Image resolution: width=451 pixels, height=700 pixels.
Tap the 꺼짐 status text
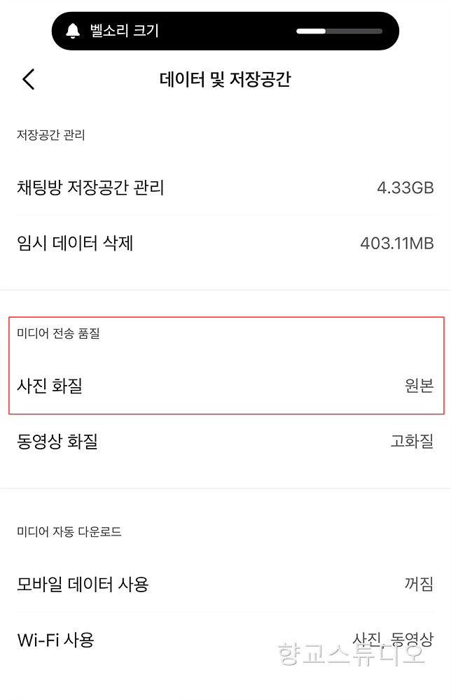coord(419,584)
